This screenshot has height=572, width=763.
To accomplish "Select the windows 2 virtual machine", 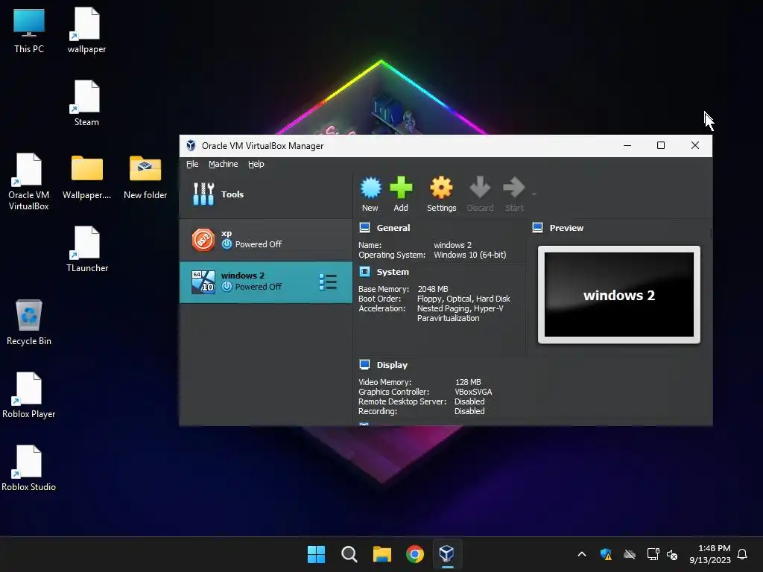I will click(266, 282).
